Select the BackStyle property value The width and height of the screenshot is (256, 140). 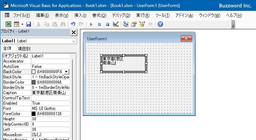(50, 77)
